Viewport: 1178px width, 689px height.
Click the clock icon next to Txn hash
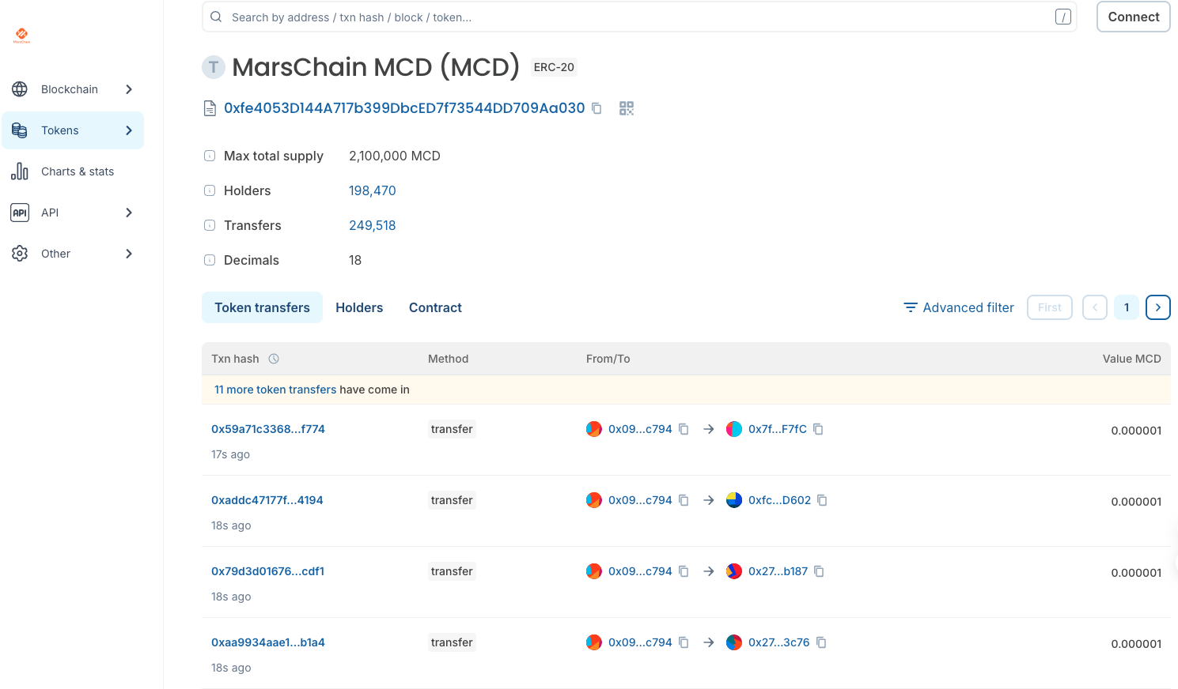pos(274,359)
